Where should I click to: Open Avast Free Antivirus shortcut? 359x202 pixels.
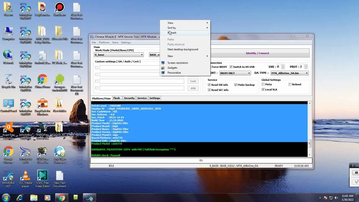pyautogui.click(x=8, y=131)
